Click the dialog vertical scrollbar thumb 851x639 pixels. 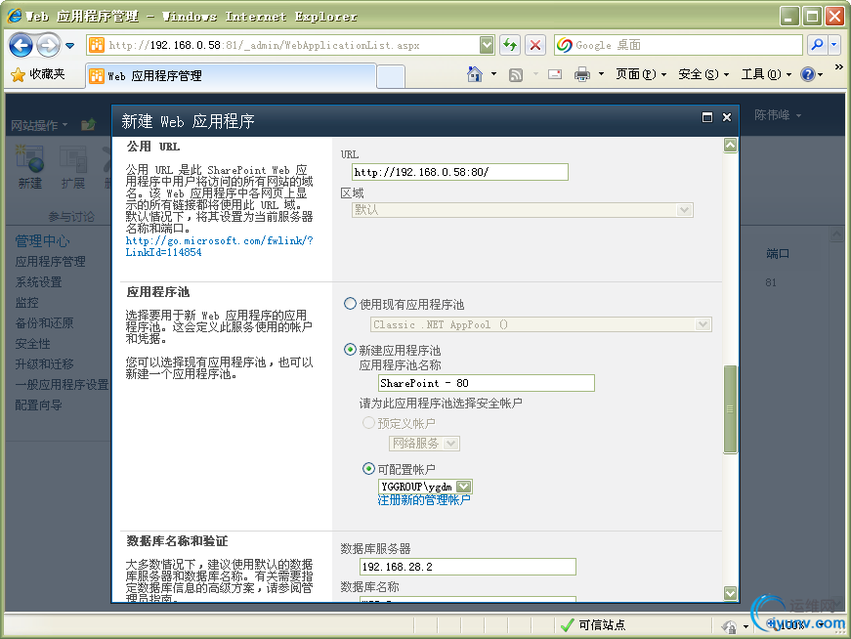click(730, 409)
